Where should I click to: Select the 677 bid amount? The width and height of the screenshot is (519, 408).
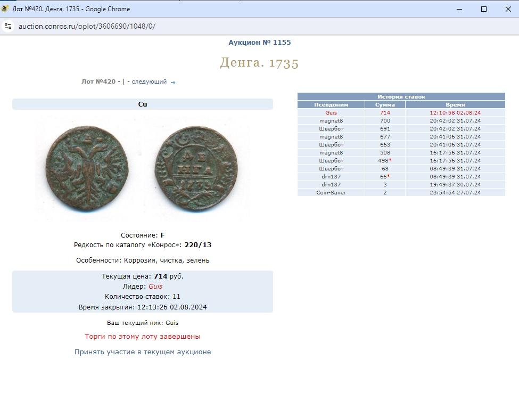tap(385, 136)
